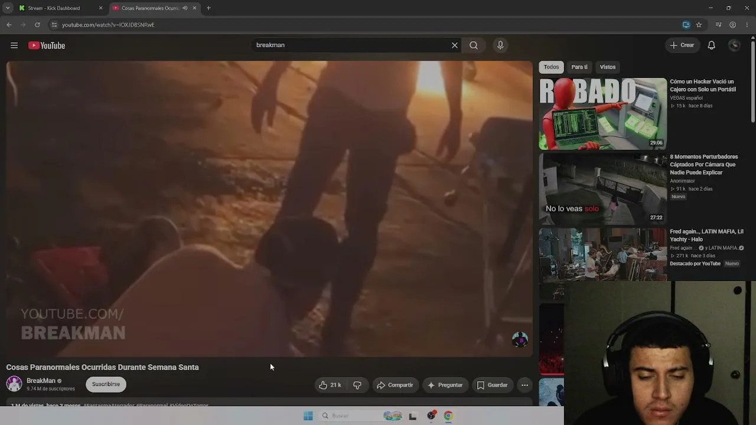The width and height of the screenshot is (756, 425).
Task: Open the Chrome three-dot menu
Action: click(x=747, y=25)
